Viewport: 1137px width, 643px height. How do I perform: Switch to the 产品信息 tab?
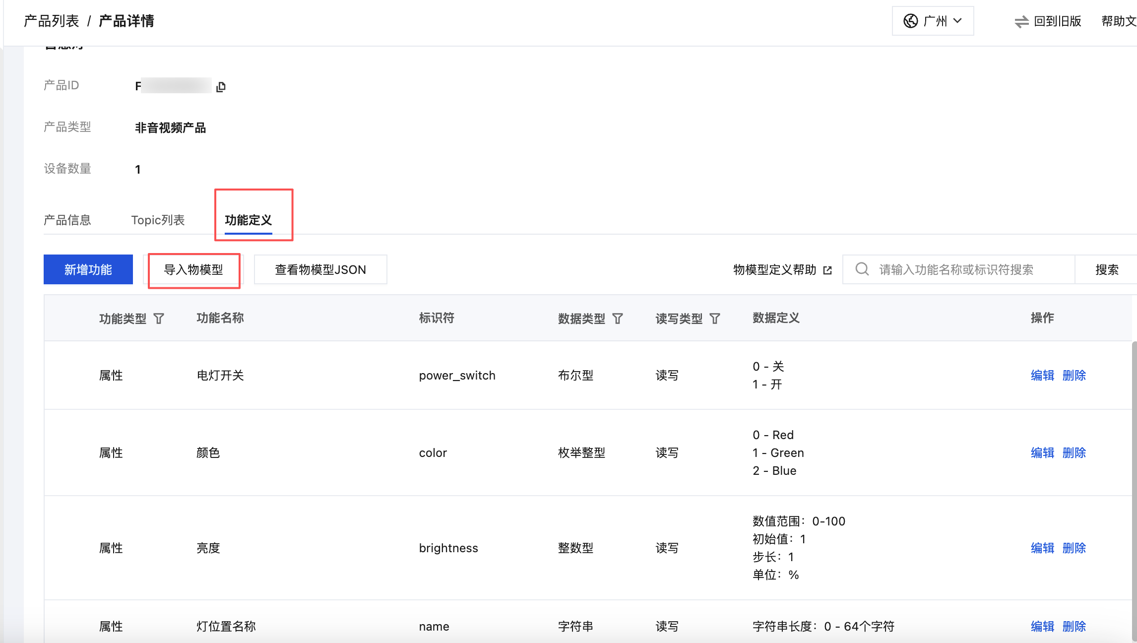(67, 220)
